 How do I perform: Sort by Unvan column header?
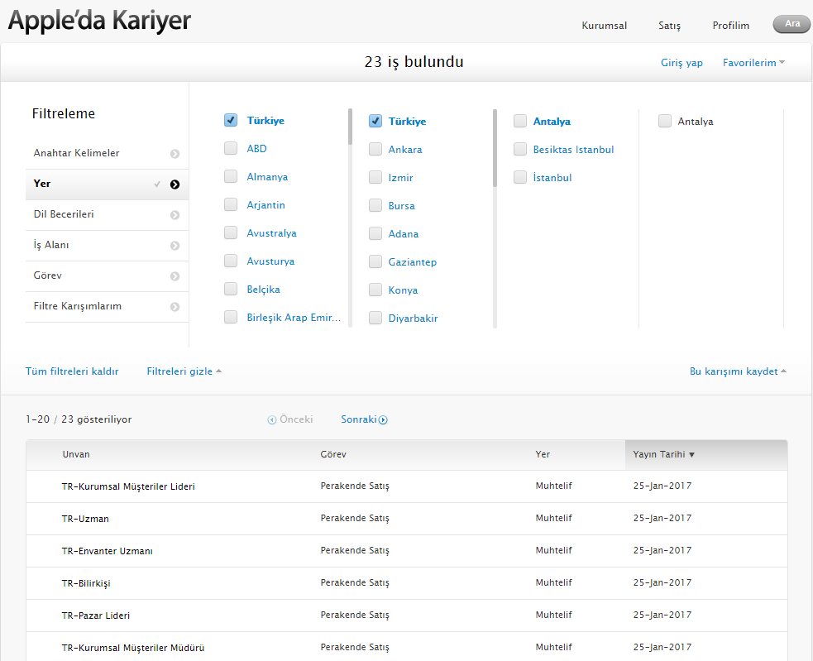click(76, 454)
